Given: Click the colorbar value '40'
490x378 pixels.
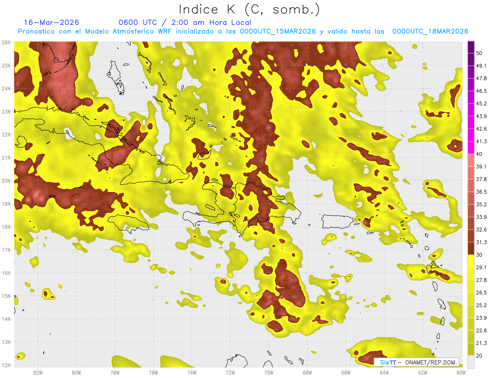Looking at the screenshot, I should coord(480,154).
